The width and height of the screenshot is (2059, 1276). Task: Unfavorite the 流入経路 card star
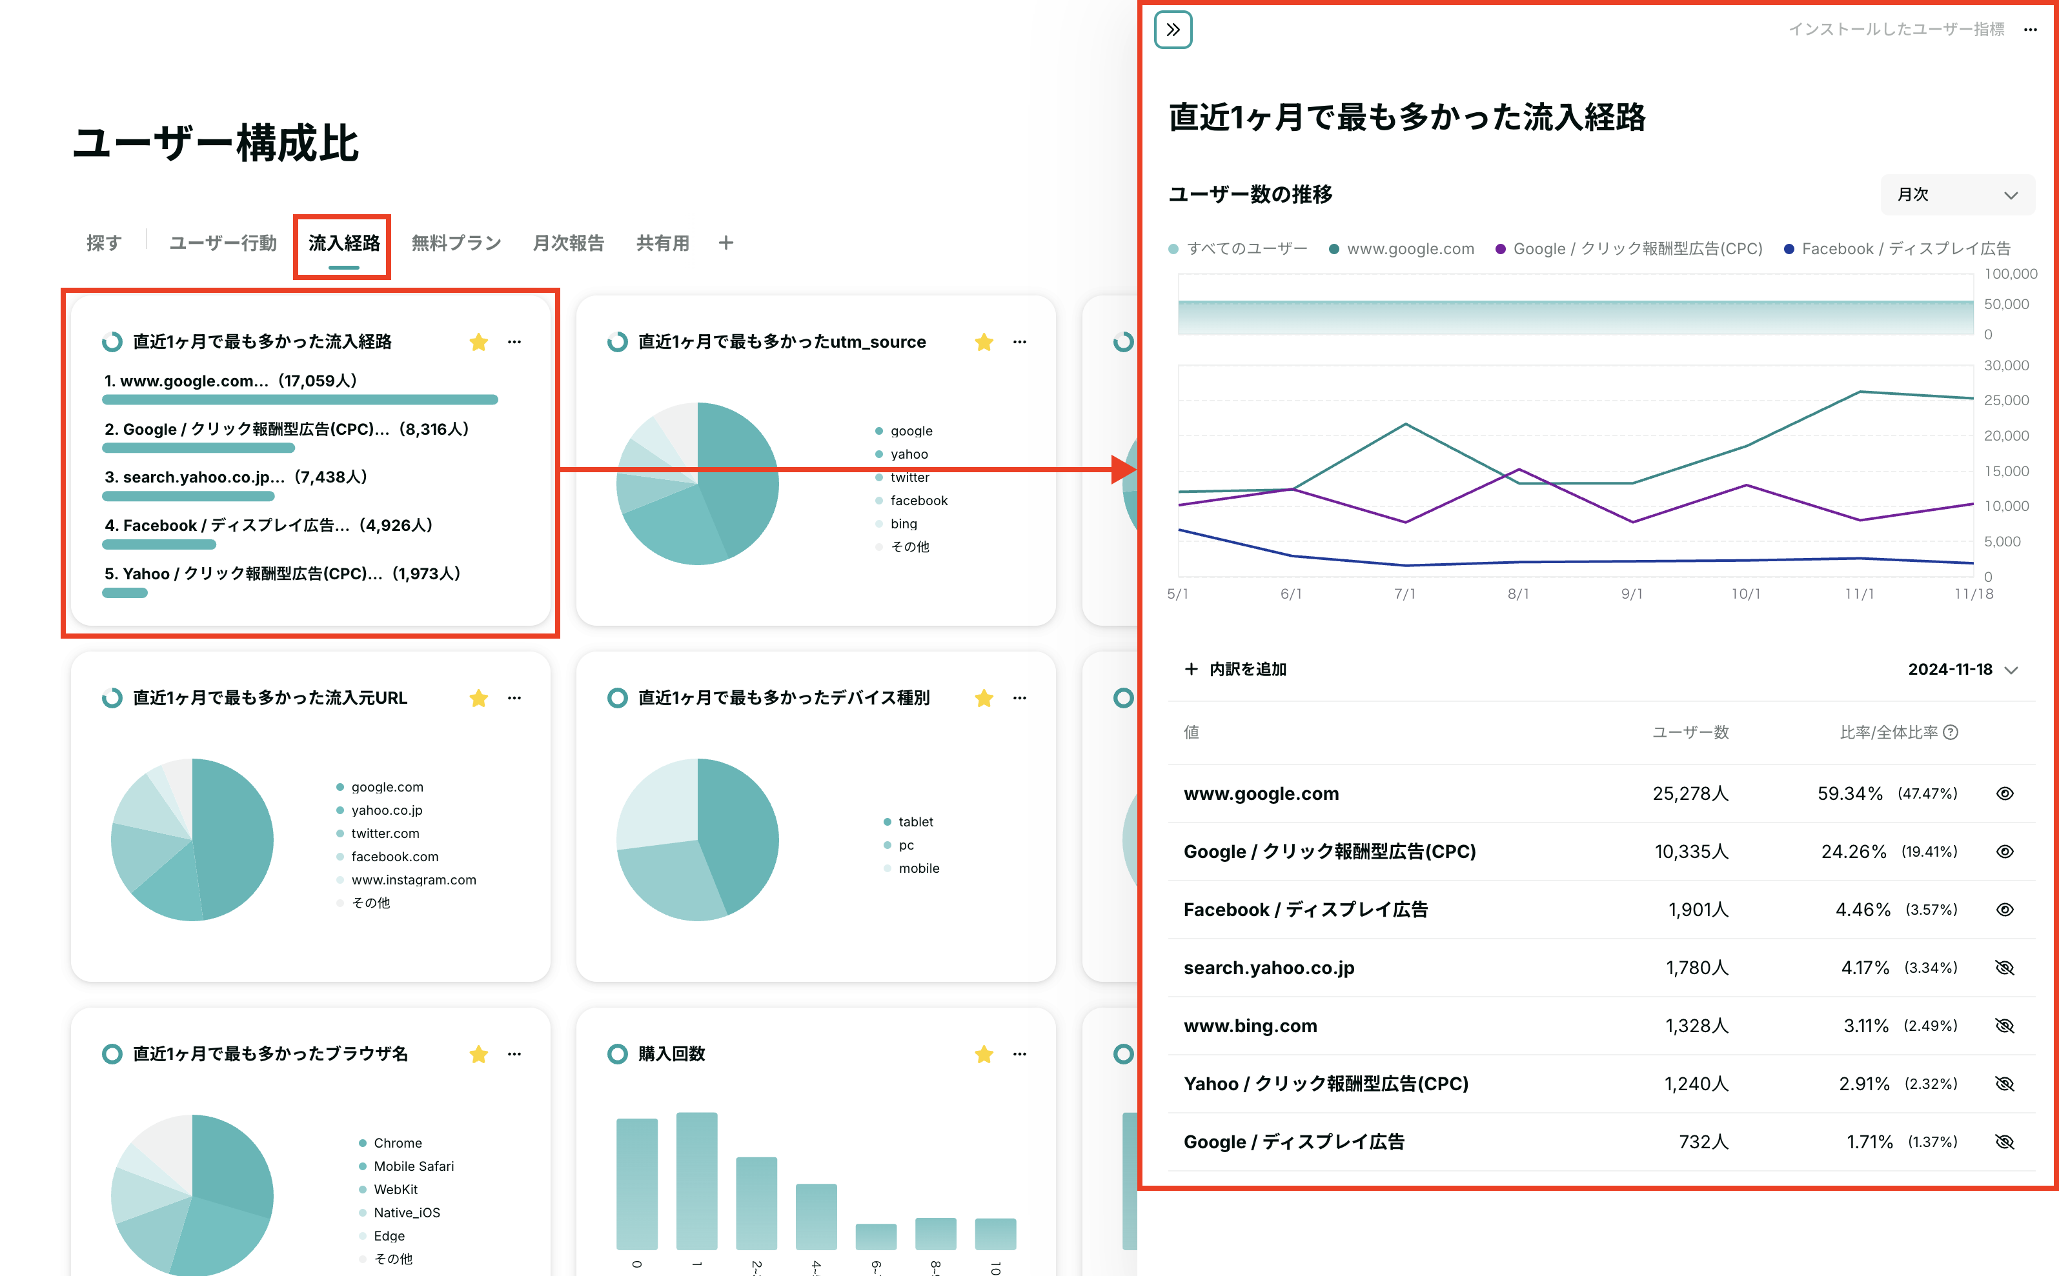479,342
